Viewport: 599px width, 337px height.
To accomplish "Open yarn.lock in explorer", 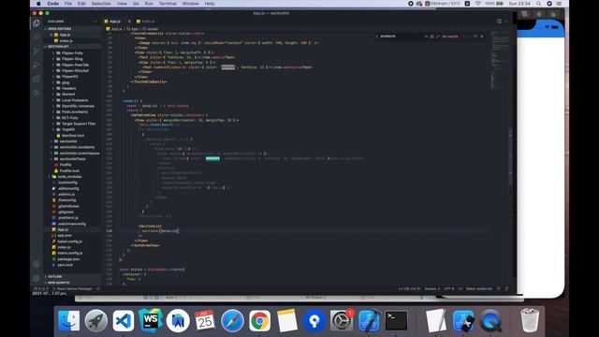I will click(x=65, y=265).
